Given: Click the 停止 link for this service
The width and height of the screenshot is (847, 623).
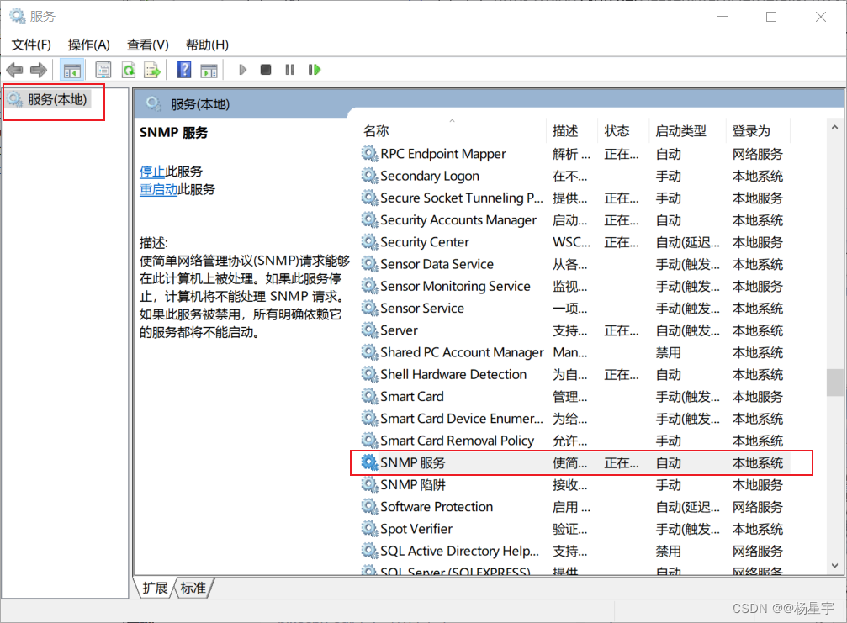Looking at the screenshot, I should point(152,172).
